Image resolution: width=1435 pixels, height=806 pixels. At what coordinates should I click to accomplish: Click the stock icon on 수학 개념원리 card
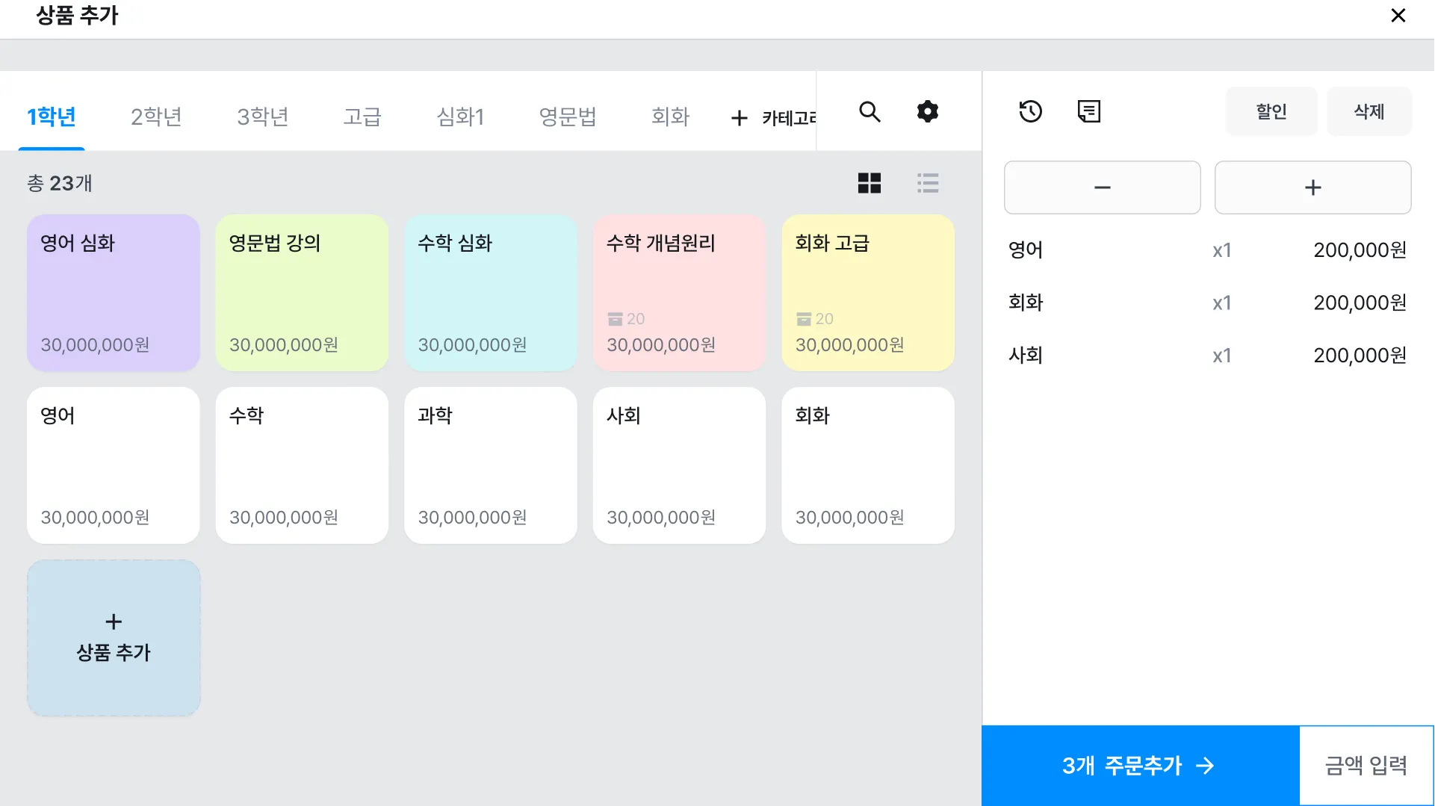pos(615,319)
